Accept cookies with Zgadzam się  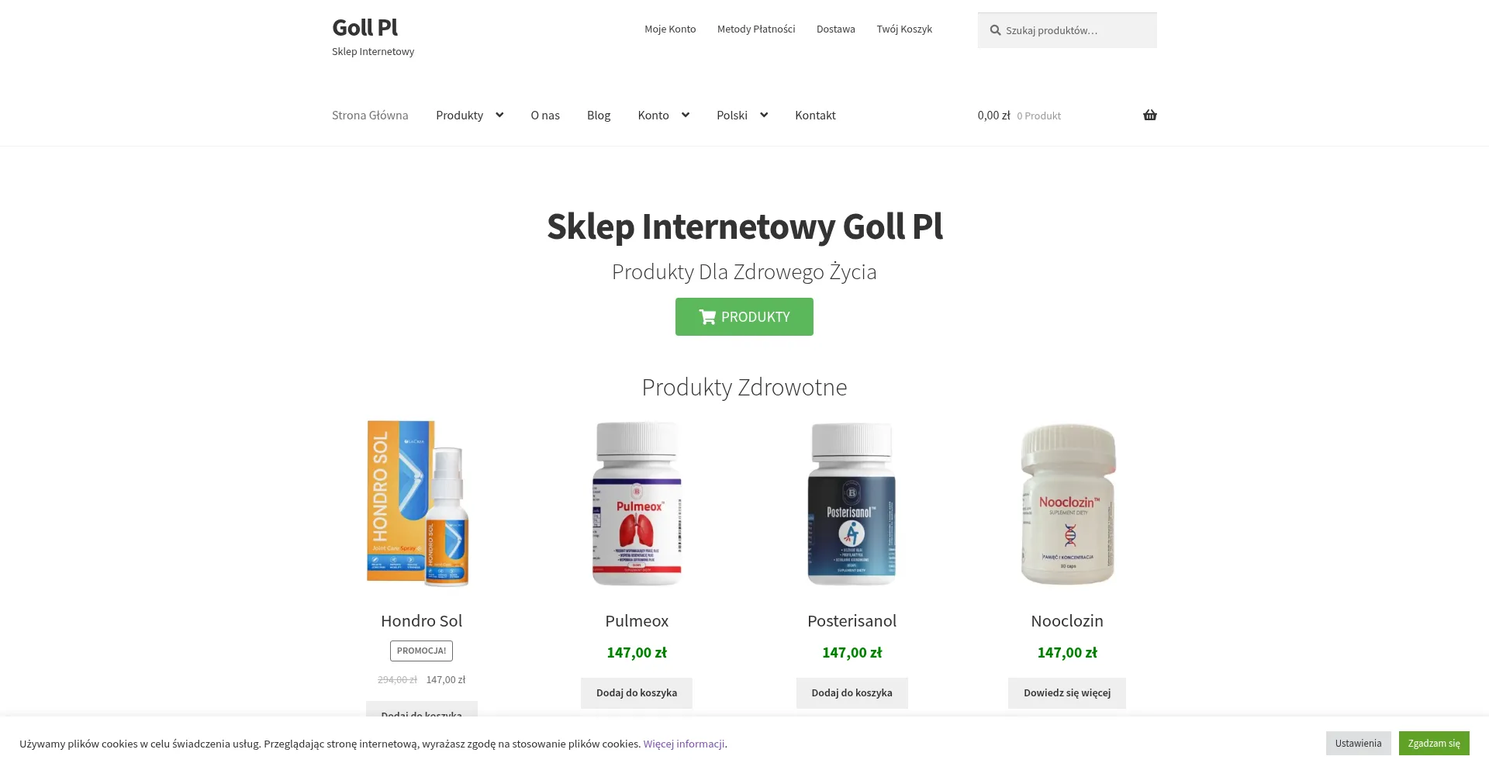(1434, 743)
